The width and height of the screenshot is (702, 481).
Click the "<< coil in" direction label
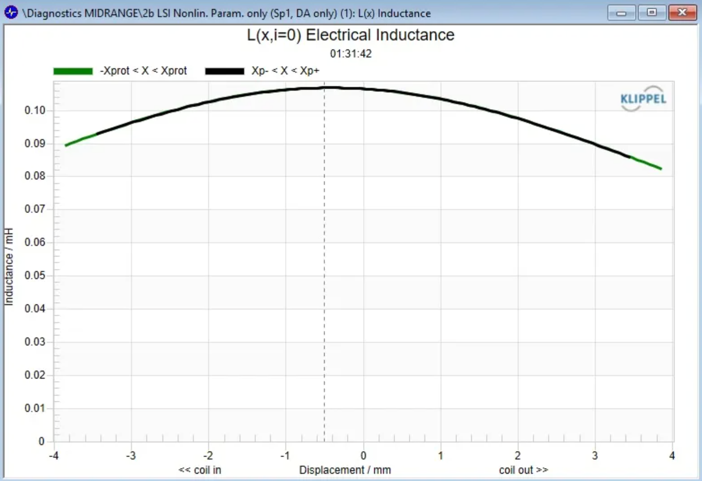click(x=200, y=470)
